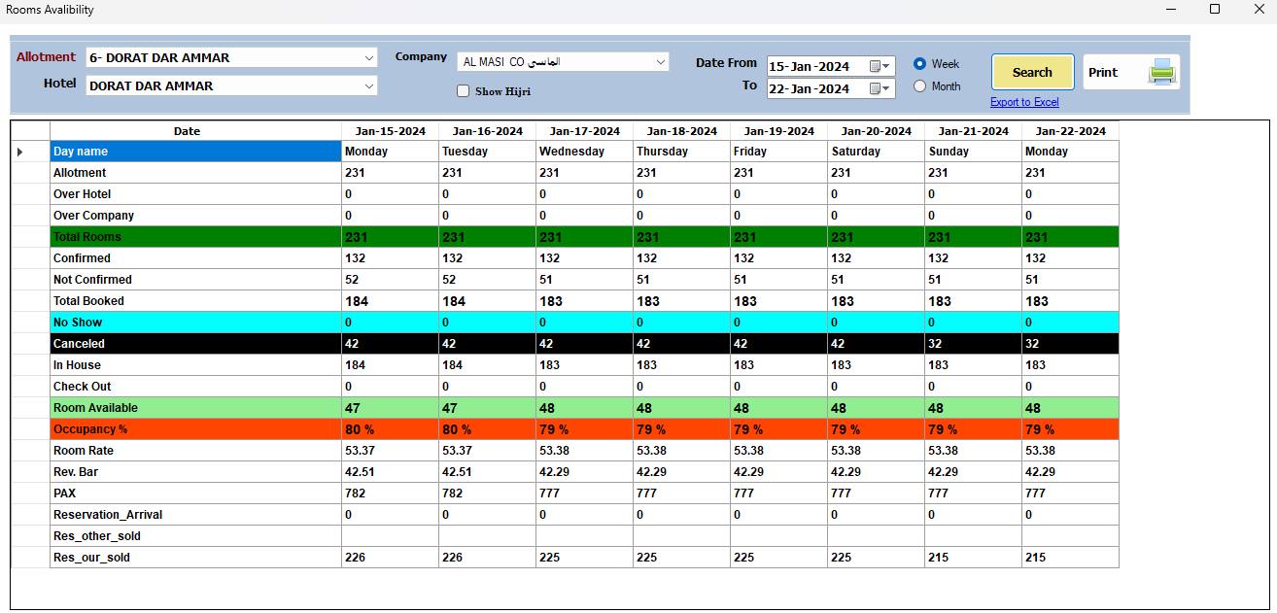Select the Occupancy % row label
Image resolution: width=1277 pixels, height=613 pixels.
click(195, 429)
